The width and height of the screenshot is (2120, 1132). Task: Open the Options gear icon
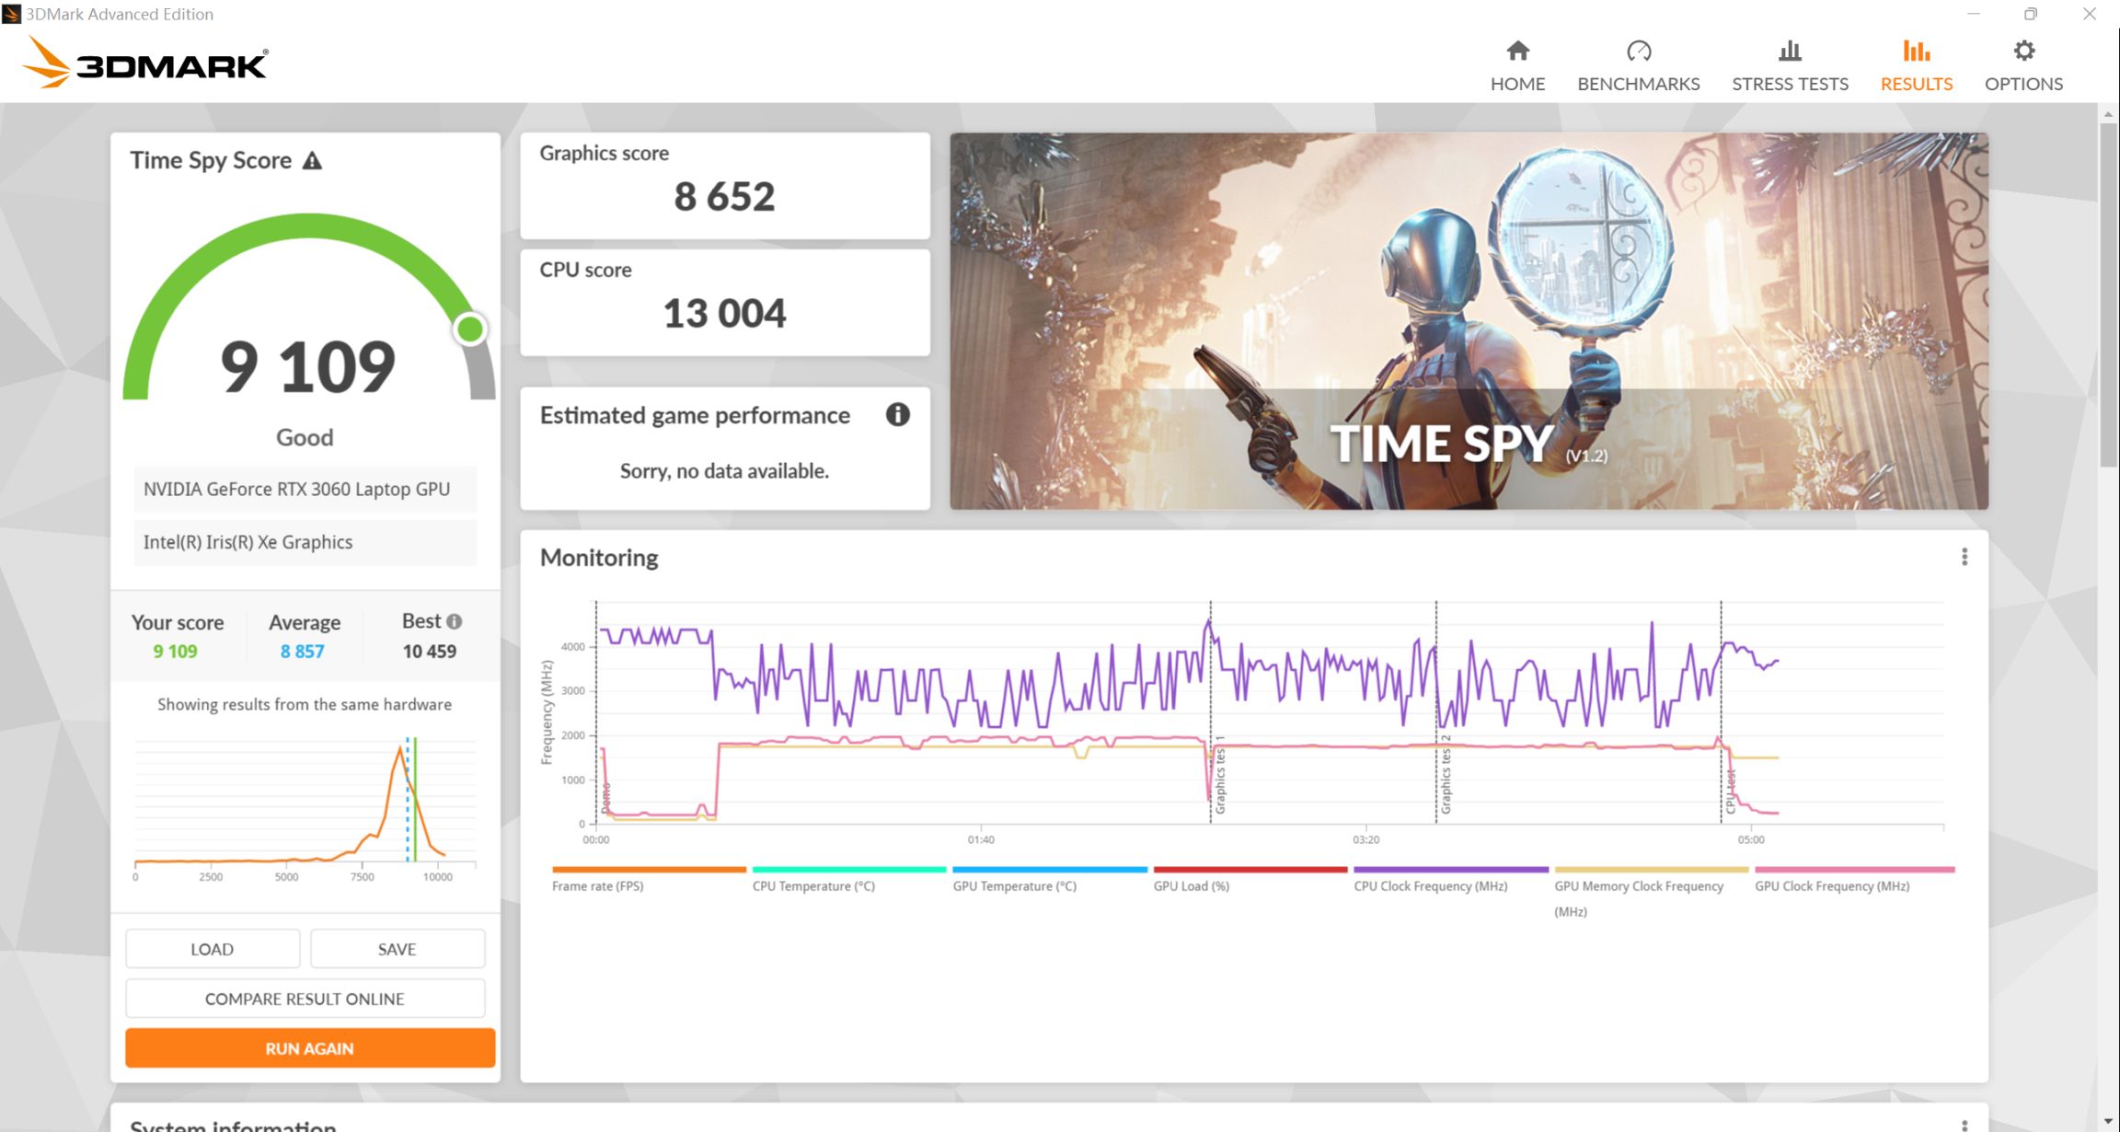(2022, 51)
